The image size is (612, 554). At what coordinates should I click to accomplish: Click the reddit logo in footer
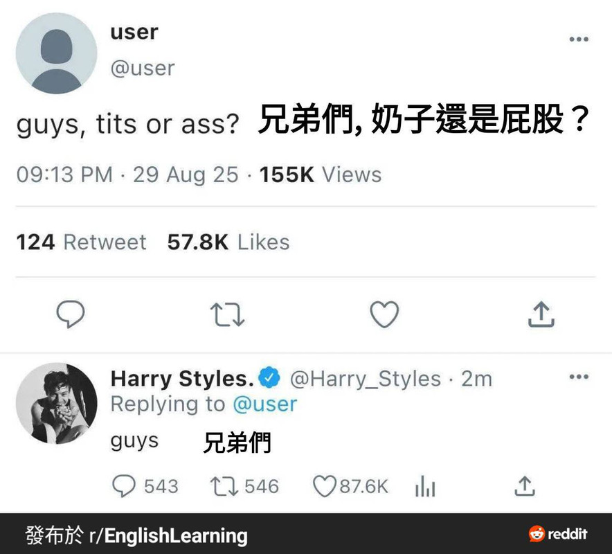coord(558,534)
